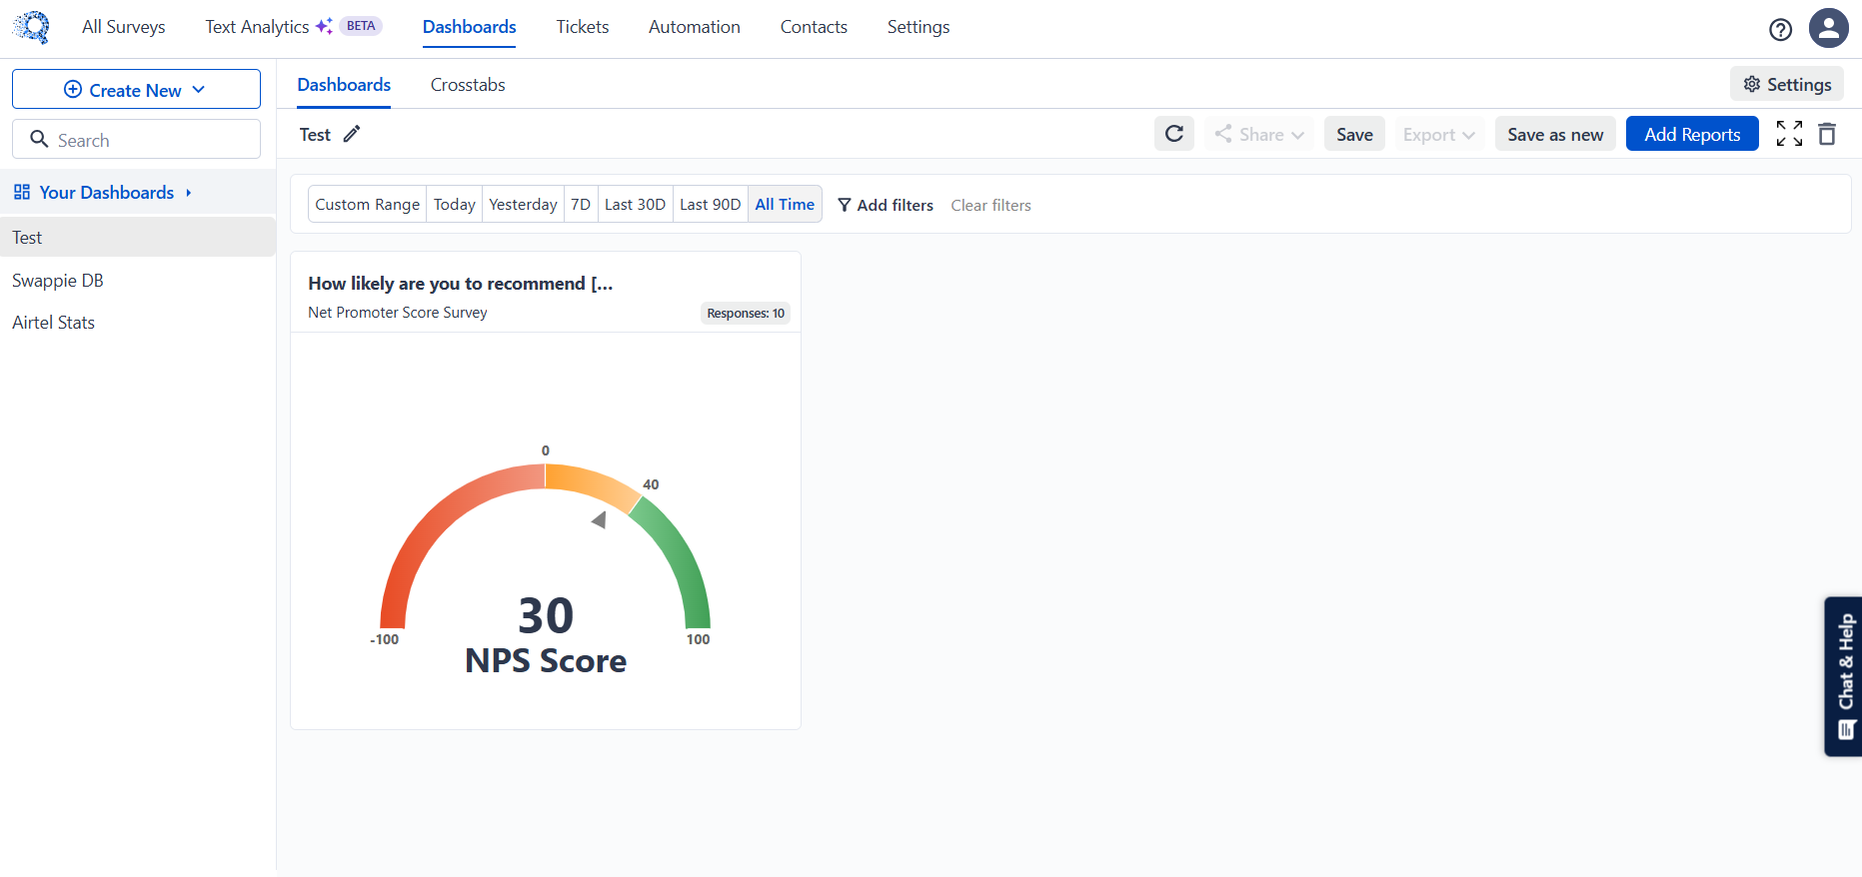Image resolution: width=1862 pixels, height=877 pixels.
Task: Expand the Share dropdown
Action: [1259, 134]
